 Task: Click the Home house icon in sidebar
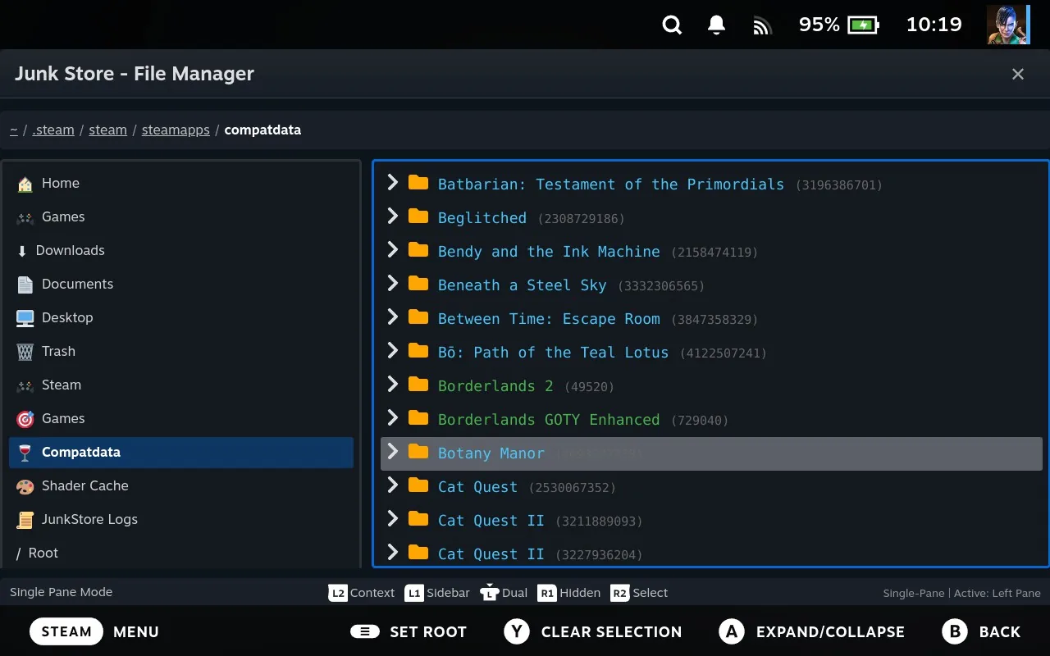[x=25, y=184]
